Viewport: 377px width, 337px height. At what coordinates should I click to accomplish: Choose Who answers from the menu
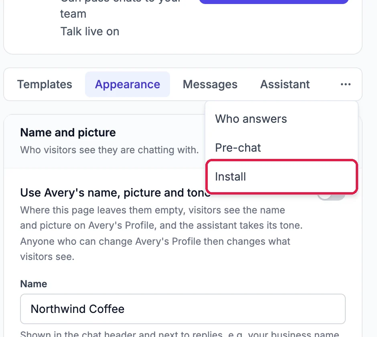coord(282,119)
